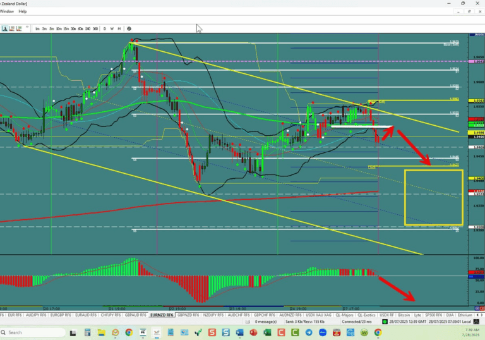Open the Lyte chart tab
Image resolution: width=485 pixels, height=340 pixels.
coord(417,315)
